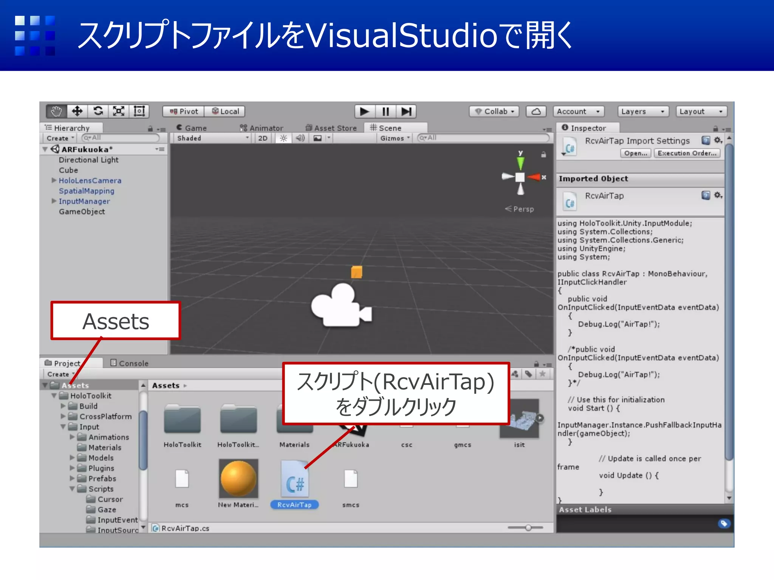Adjust the asset icon size slider
The width and height of the screenshot is (774, 580).
coord(528,528)
